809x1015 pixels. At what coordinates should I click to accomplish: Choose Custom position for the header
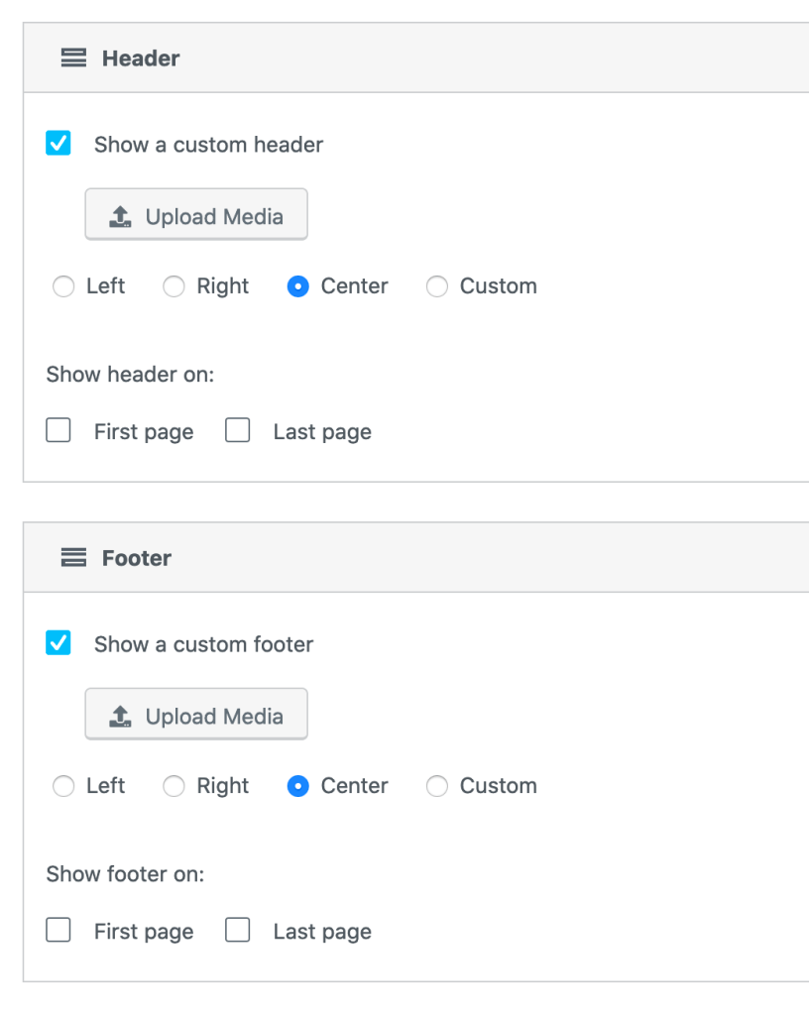(x=436, y=286)
